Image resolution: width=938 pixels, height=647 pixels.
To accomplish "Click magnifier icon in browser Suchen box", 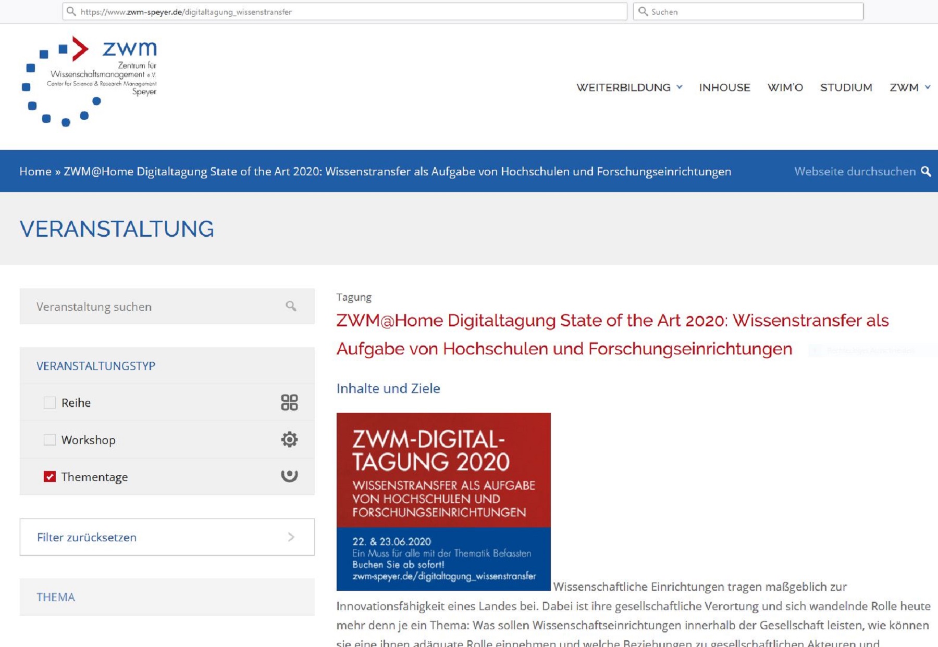I will tap(643, 11).
